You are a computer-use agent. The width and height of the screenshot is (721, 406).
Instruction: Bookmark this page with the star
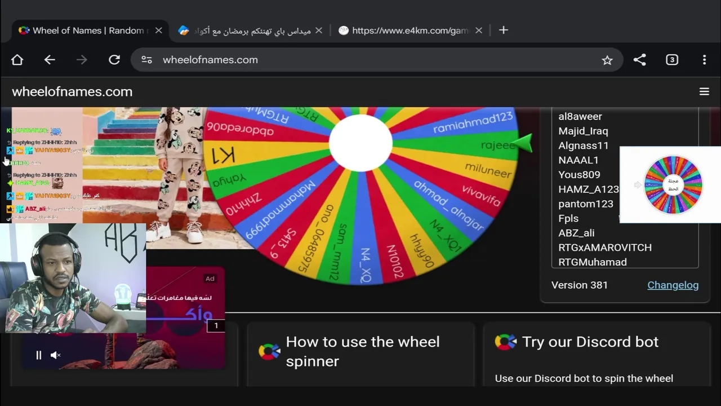coord(607,60)
